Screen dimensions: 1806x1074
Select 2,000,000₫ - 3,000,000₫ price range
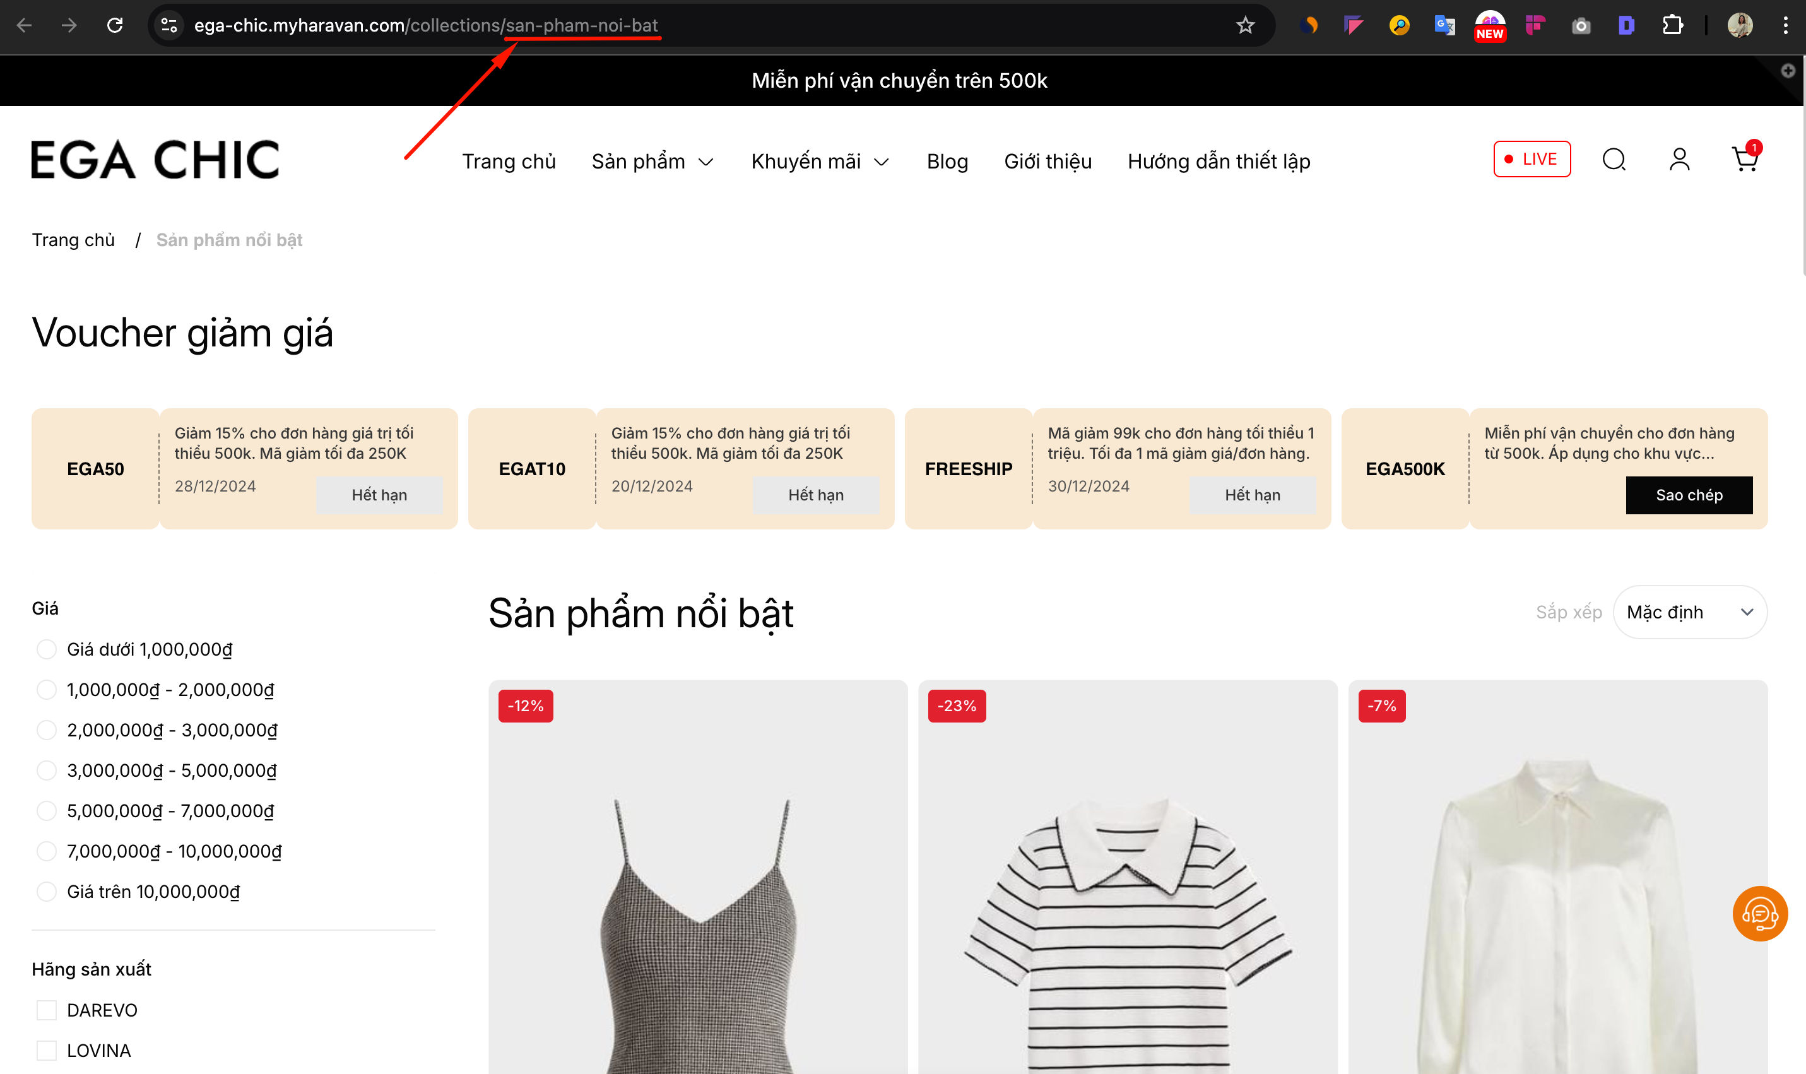click(x=46, y=730)
